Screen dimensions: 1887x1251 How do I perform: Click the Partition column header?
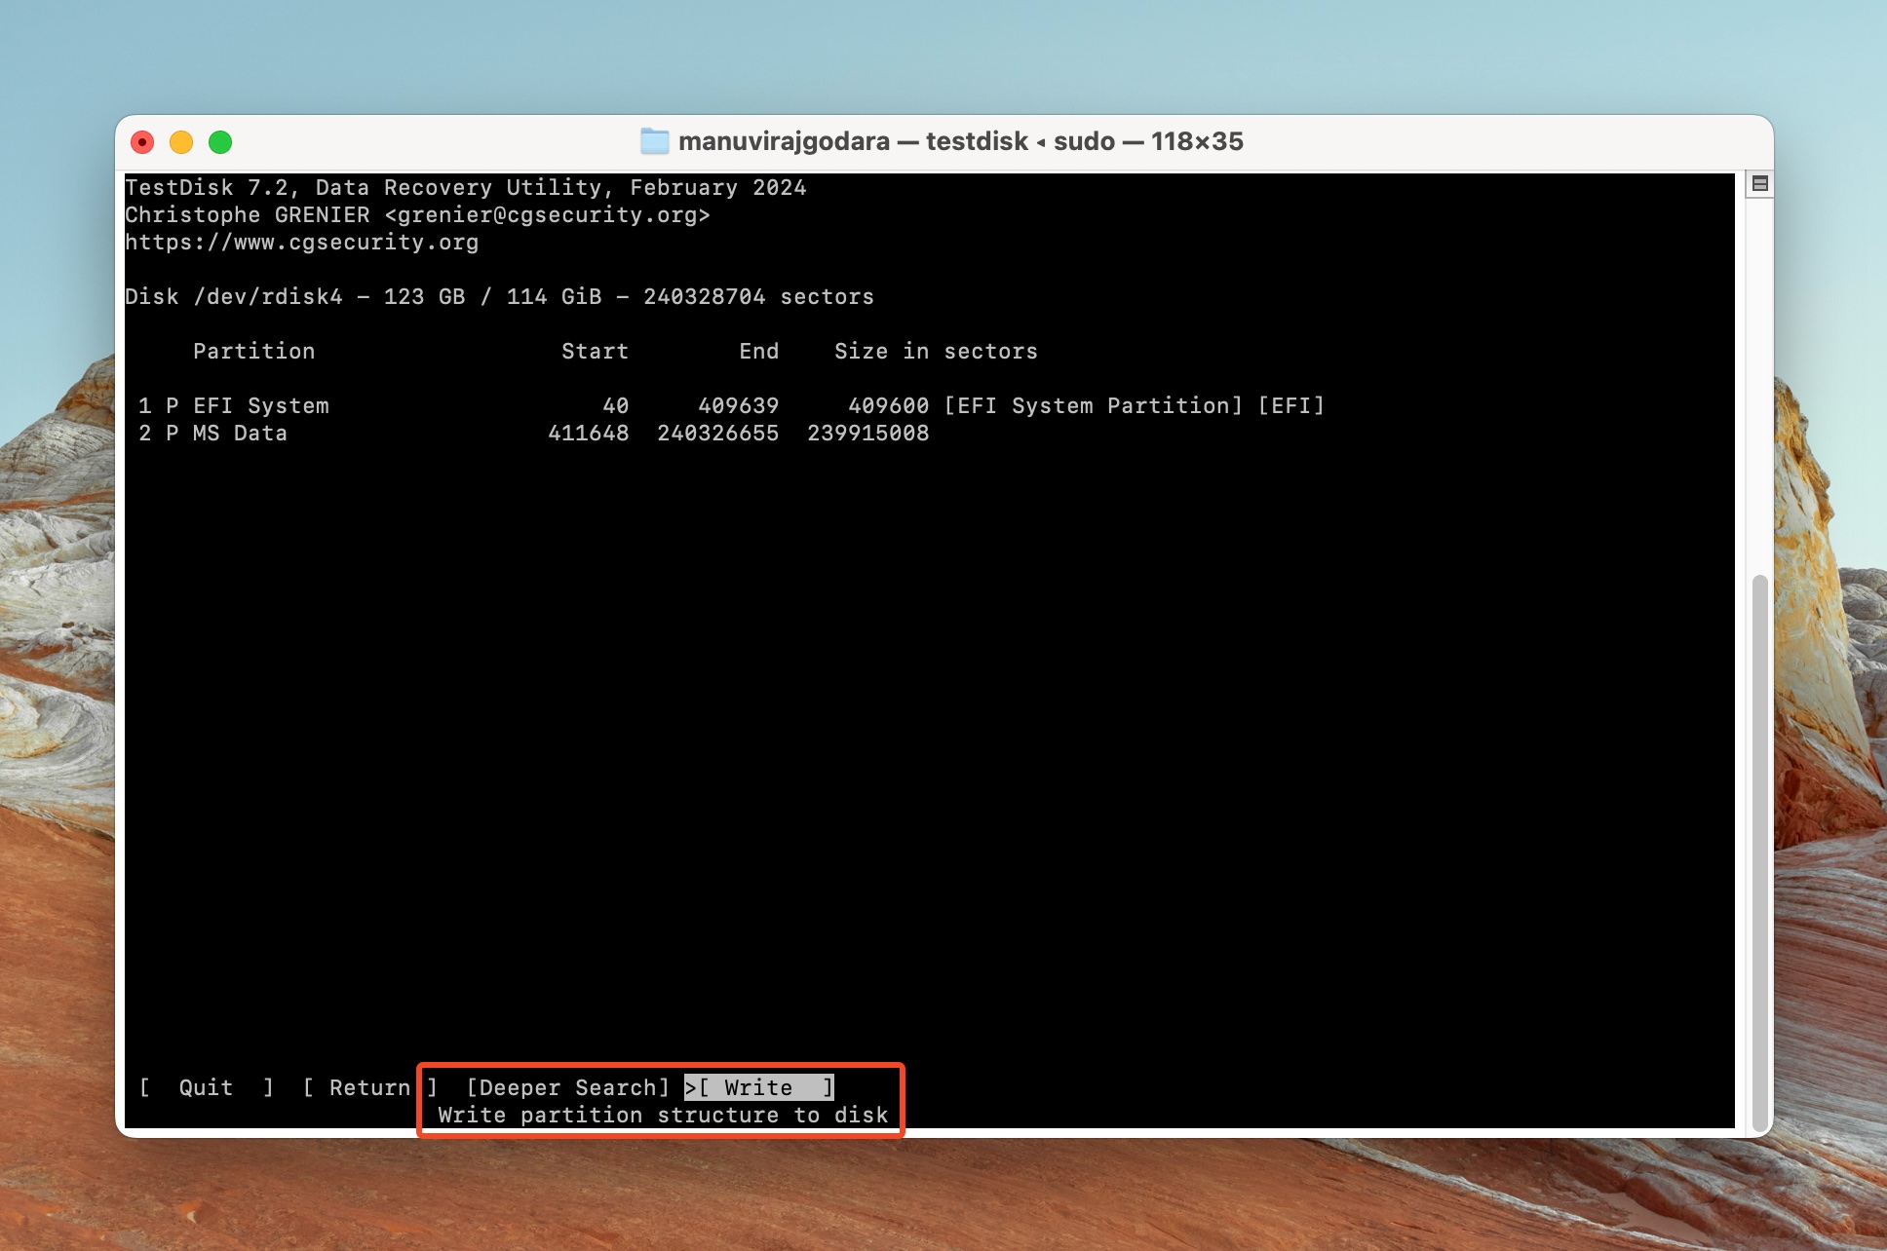253,351
